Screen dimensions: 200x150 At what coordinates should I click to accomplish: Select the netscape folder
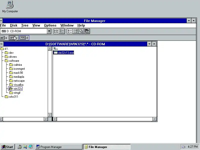click(17, 81)
